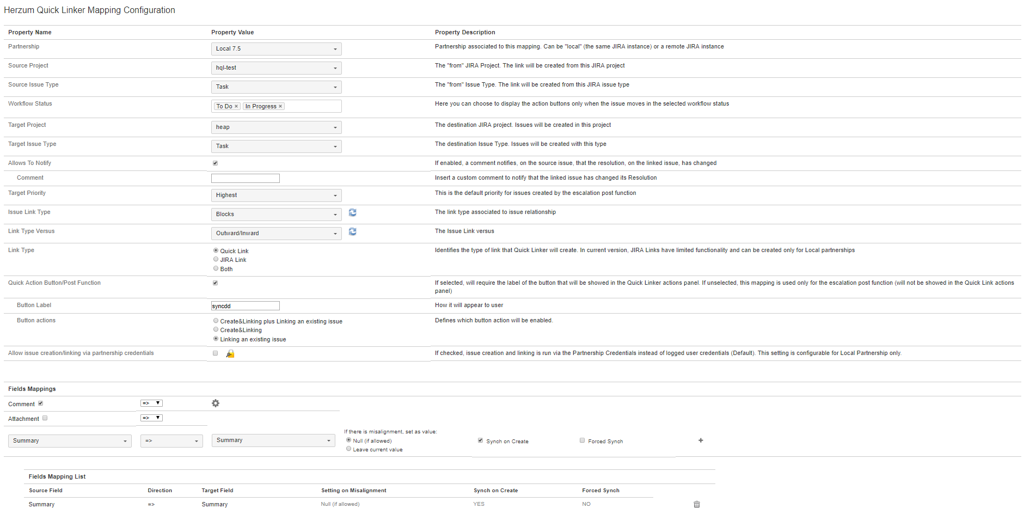Delete the Summary mapping via trash icon
The height and width of the screenshot is (508, 1024).
[697, 504]
